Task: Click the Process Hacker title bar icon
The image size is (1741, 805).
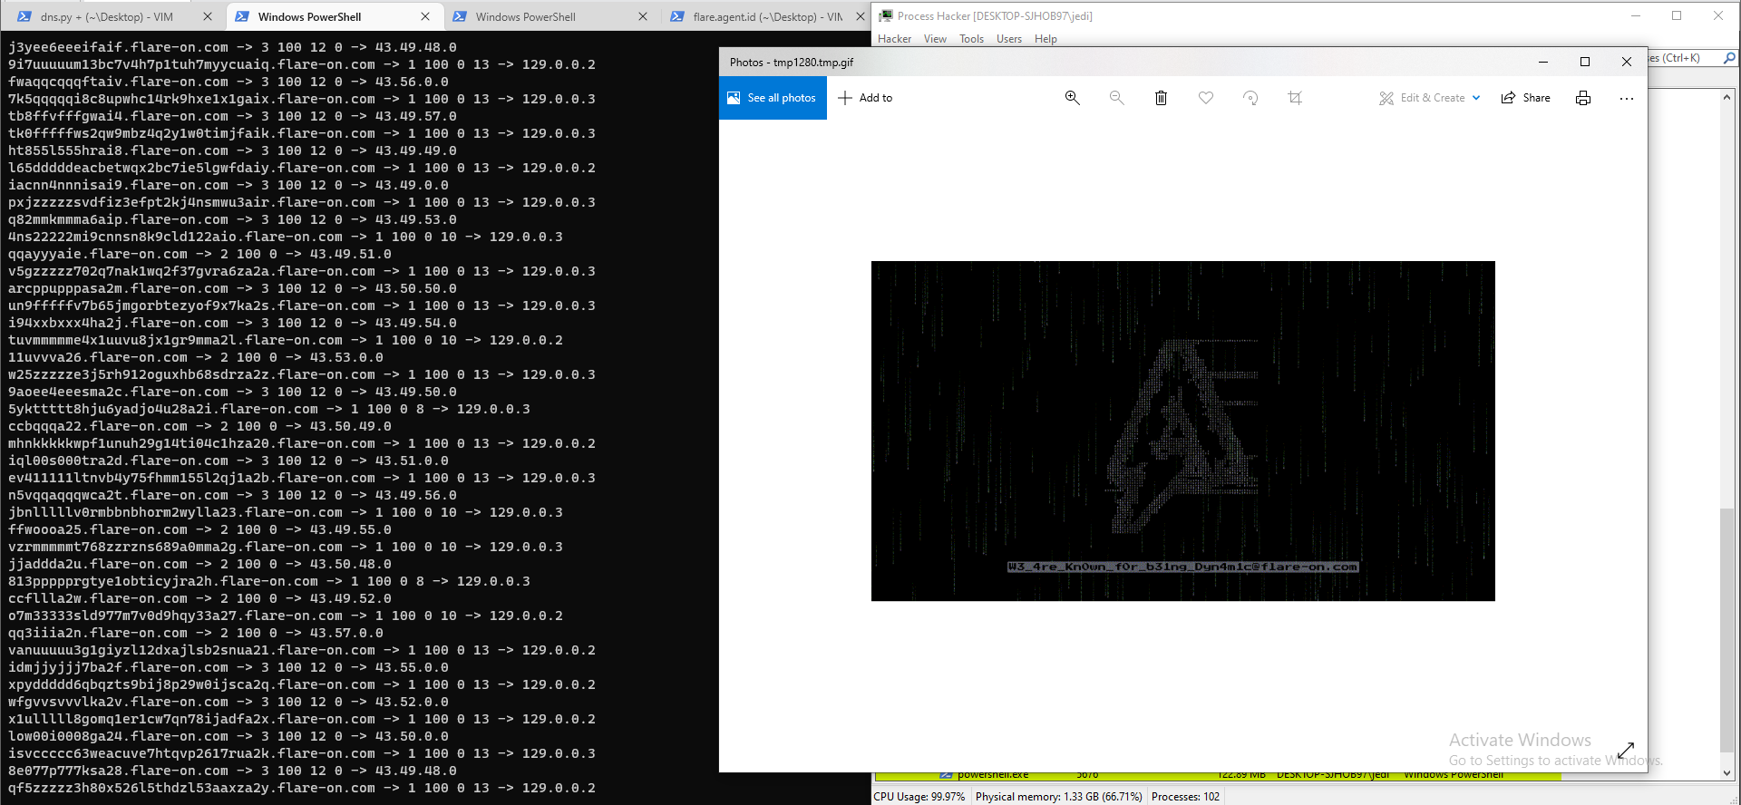Action: [886, 16]
